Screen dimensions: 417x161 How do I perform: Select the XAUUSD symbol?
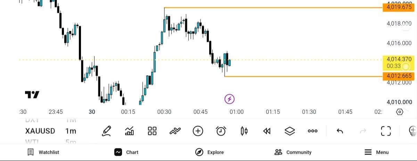coord(40,131)
